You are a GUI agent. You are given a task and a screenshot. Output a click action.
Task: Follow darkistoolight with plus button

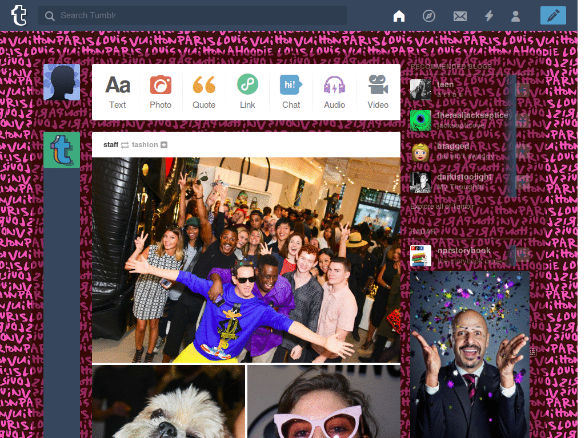(x=522, y=182)
